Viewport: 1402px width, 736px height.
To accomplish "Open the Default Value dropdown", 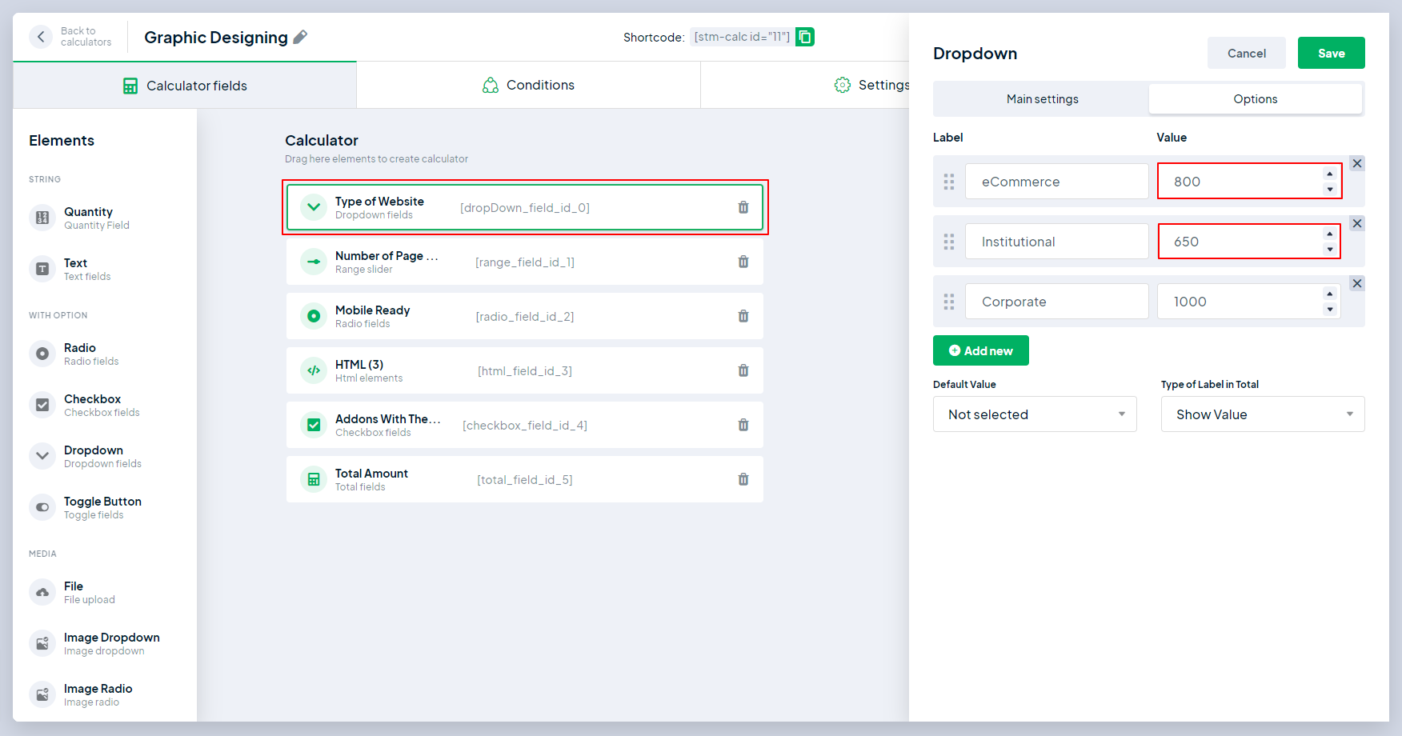I will click(1034, 414).
